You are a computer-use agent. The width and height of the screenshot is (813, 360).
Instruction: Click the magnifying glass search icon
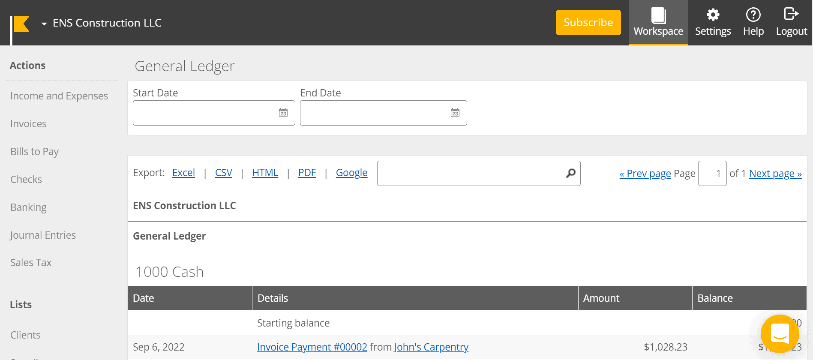571,173
